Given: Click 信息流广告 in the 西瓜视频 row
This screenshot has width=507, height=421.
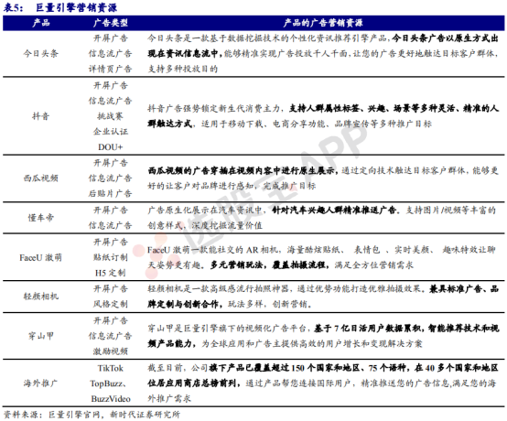Looking at the screenshot, I should pyautogui.click(x=111, y=178).
